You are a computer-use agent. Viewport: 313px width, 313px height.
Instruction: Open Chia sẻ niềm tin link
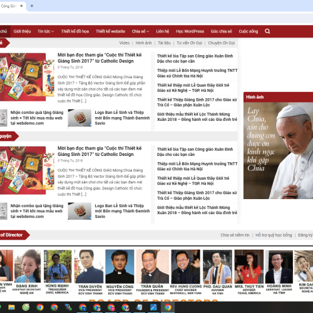coord(235,235)
